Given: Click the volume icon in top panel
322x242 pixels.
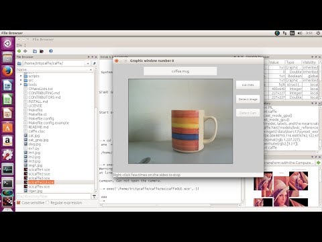Looking at the screenshot, I should pos(300,33).
